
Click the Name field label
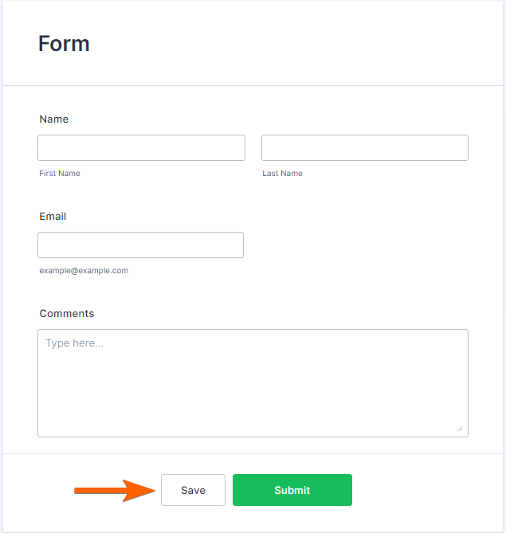[54, 120]
